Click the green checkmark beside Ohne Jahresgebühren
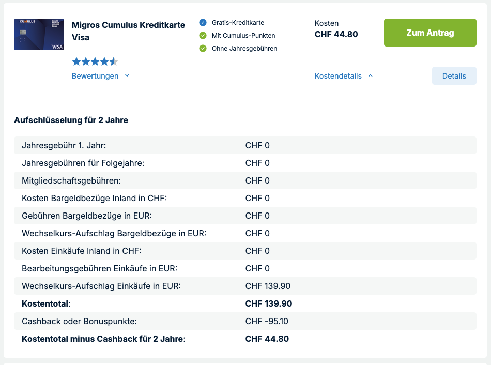Viewport: 491px width, 365px height. tap(203, 49)
